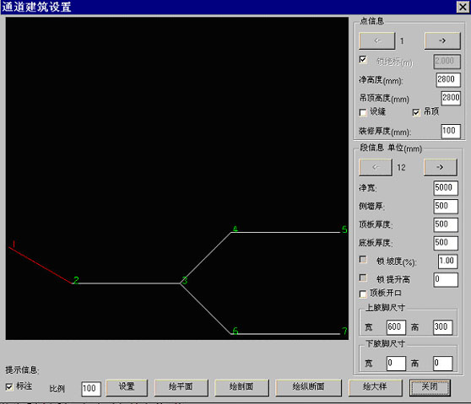Go to next point in 点信息
Screen dimensions: 471x404
tap(442, 40)
